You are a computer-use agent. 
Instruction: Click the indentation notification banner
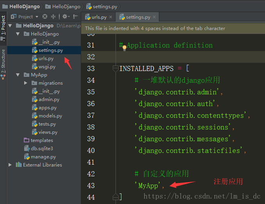(173, 28)
